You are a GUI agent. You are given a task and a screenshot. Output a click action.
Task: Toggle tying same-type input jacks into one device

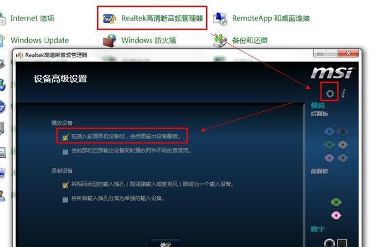point(65,185)
